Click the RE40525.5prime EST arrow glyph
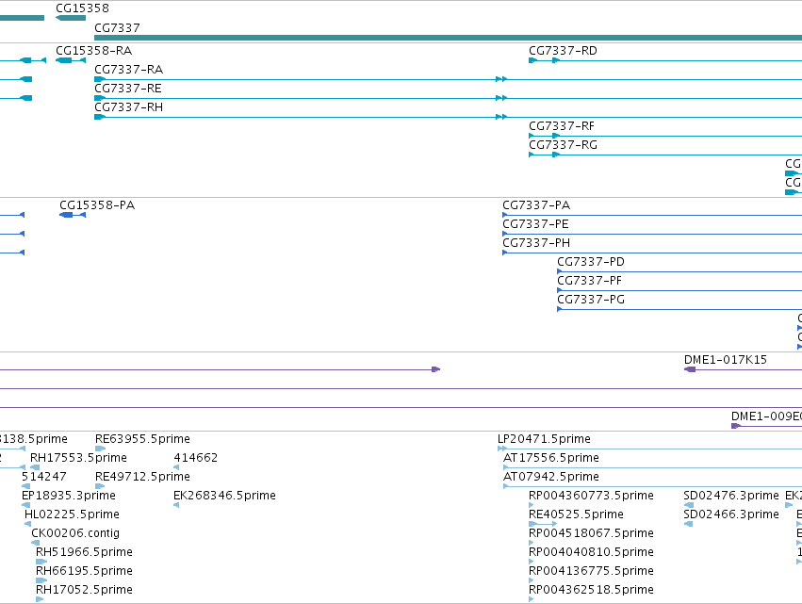The width and height of the screenshot is (802, 604). tap(543, 524)
